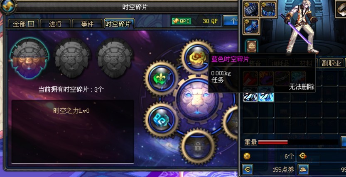Click the green QP I badge
This screenshot has width=346, height=177.
182,21
